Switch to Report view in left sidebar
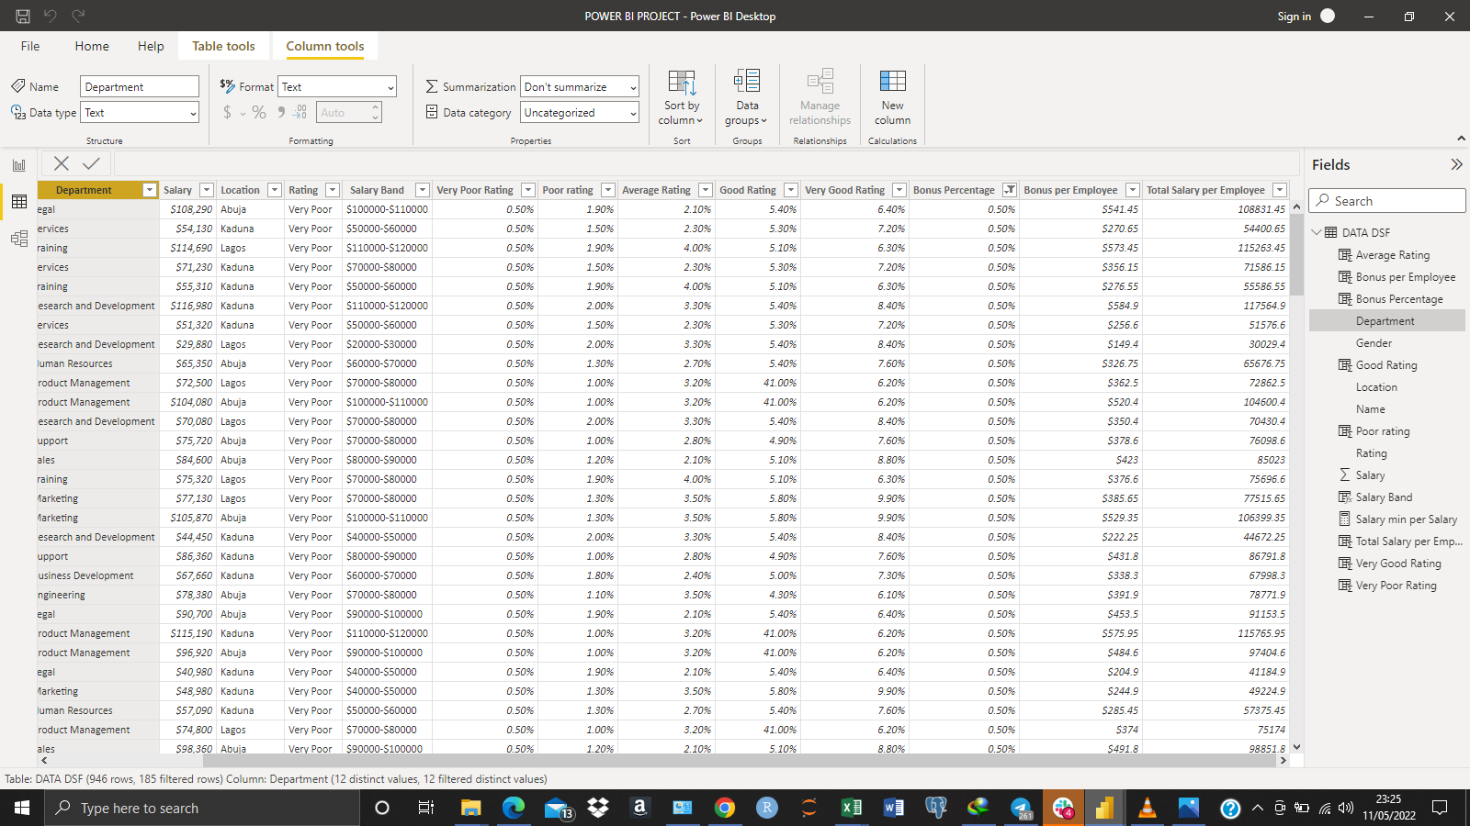This screenshot has height=826, width=1470. click(x=19, y=164)
